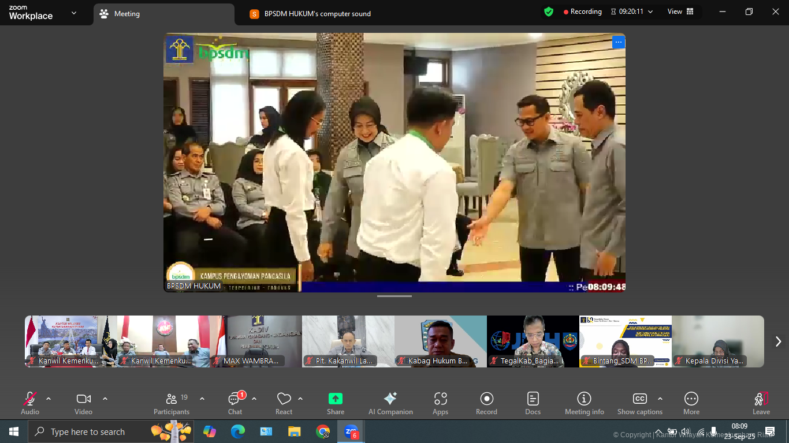The height and width of the screenshot is (443, 789).
Task: Select the Kabag Hukum participant thumbnail
Action: click(x=440, y=341)
